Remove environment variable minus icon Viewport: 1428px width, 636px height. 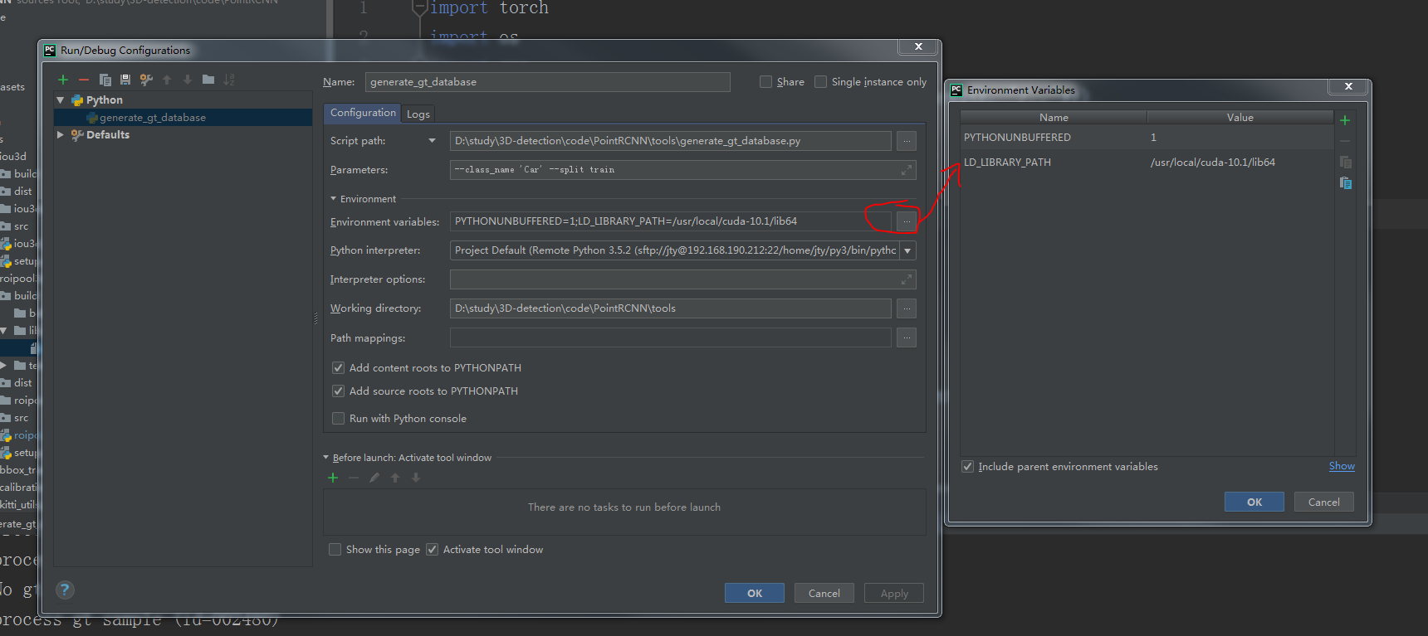tap(1345, 141)
